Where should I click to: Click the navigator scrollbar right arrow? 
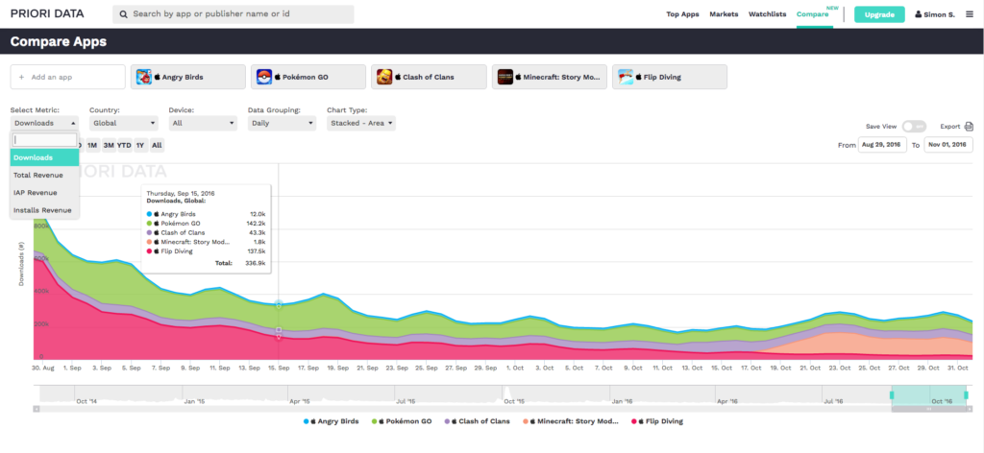[971, 409]
